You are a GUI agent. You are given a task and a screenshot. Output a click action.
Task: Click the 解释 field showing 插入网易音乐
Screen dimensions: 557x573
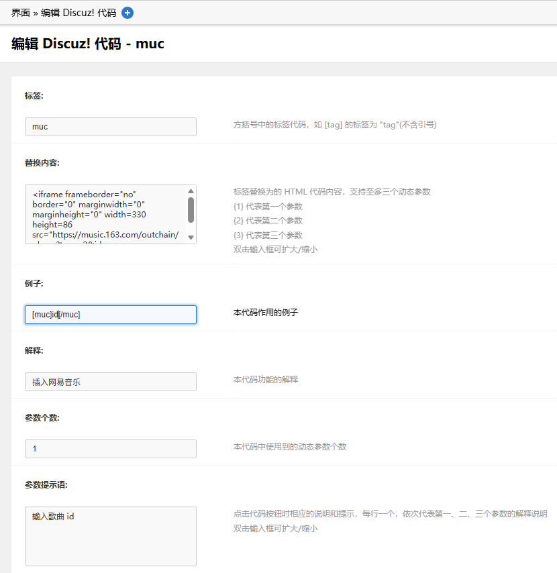pos(110,382)
